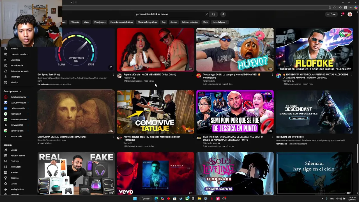Open options for Get Speed Test ad
The width and height of the screenshot is (359, 202).
pos(113,75)
